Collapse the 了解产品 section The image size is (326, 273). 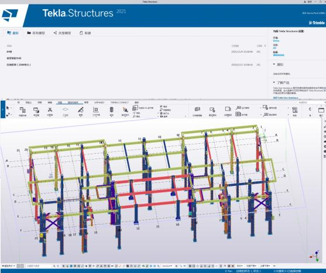pyautogui.click(x=281, y=82)
